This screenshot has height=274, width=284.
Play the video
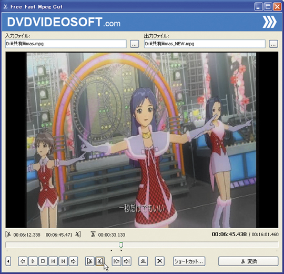(x=33, y=261)
